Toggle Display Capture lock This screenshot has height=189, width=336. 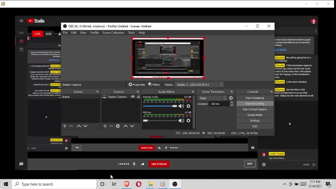(x=138, y=97)
